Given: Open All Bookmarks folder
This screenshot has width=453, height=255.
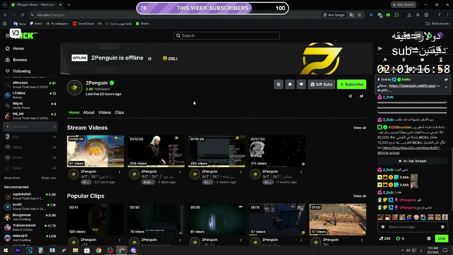Looking at the screenshot, I should (438, 24).
